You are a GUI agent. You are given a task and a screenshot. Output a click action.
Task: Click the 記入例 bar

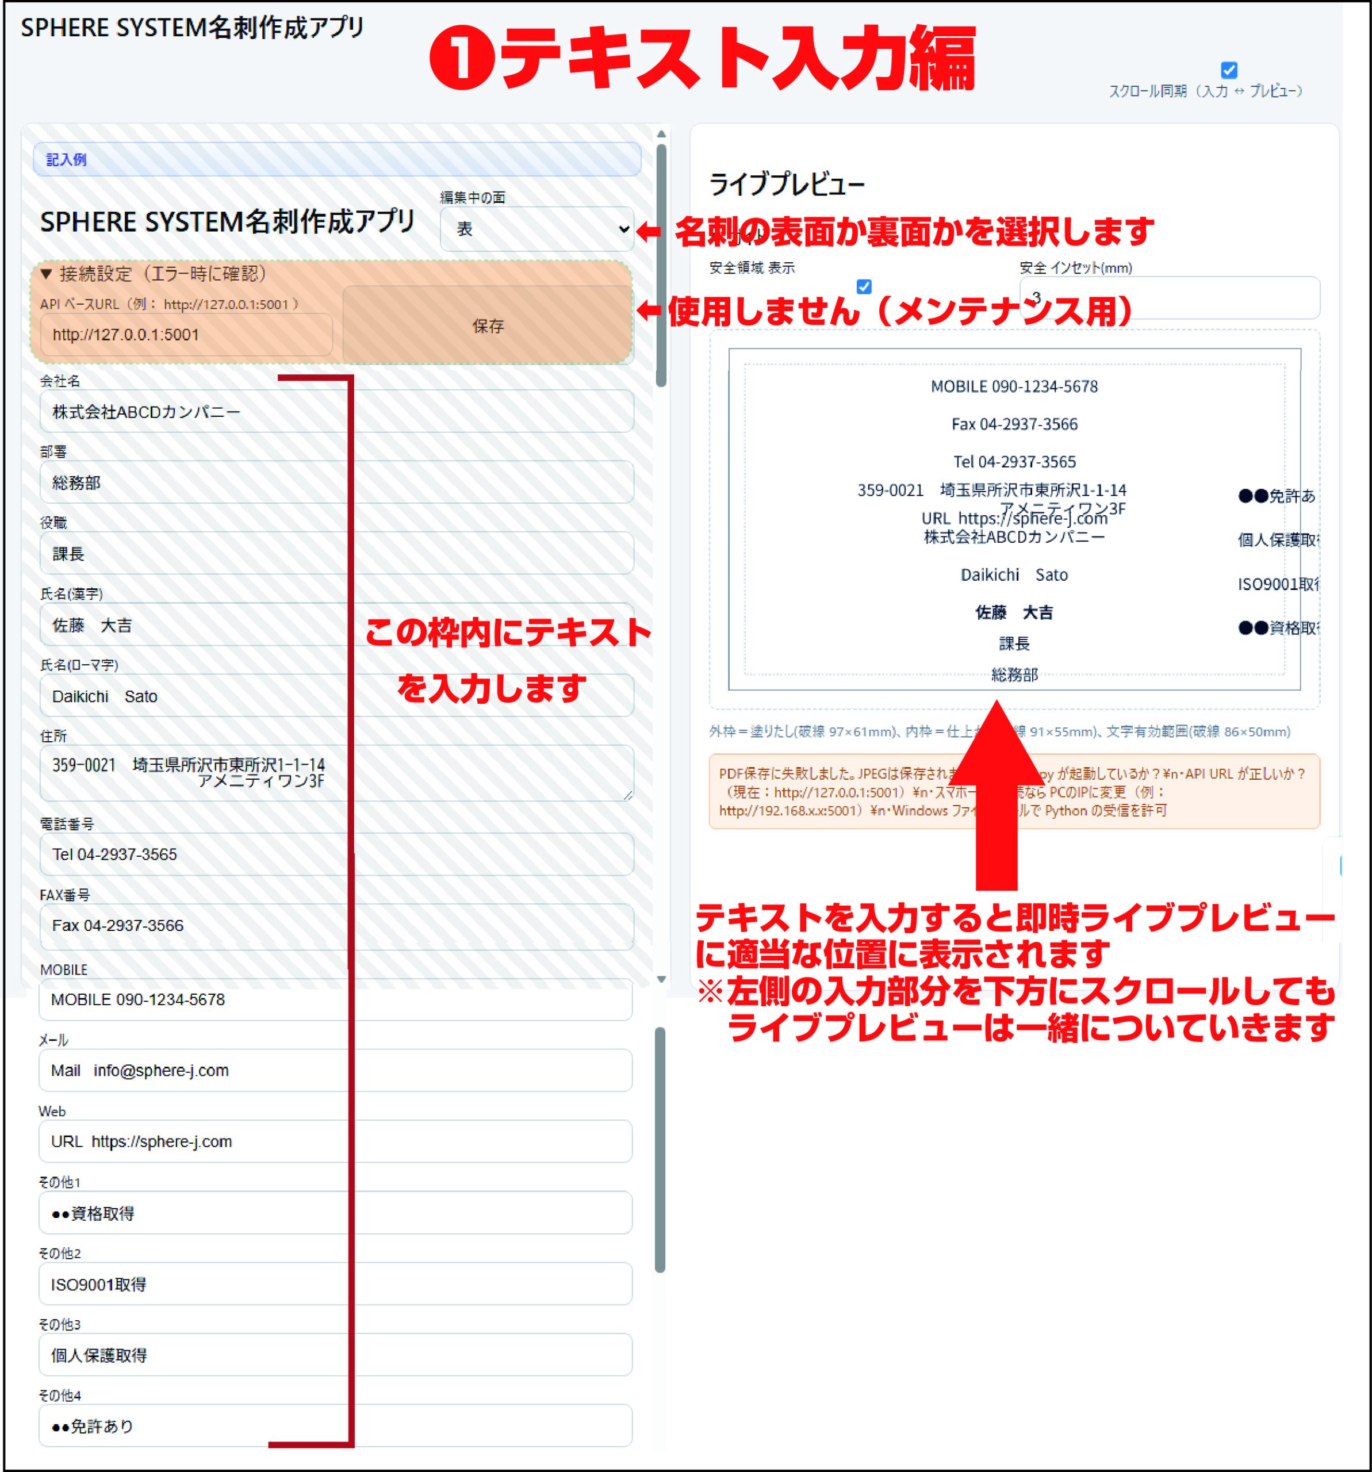pyautogui.click(x=337, y=159)
